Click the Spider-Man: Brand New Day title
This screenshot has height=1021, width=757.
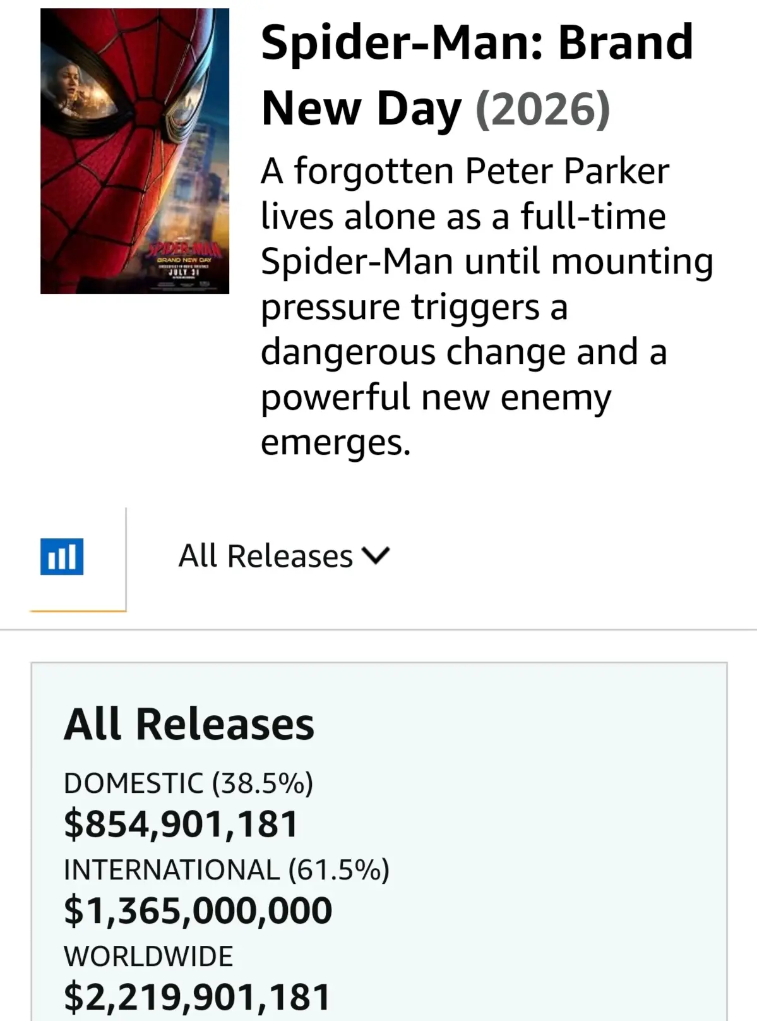point(477,75)
